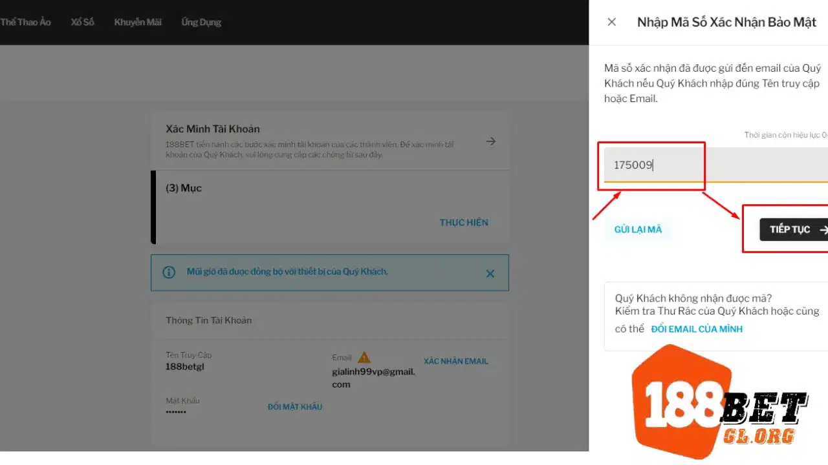Click Quý Khách không nhận được mã? text
This screenshot has height=465, width=828.
click(693, 298)
